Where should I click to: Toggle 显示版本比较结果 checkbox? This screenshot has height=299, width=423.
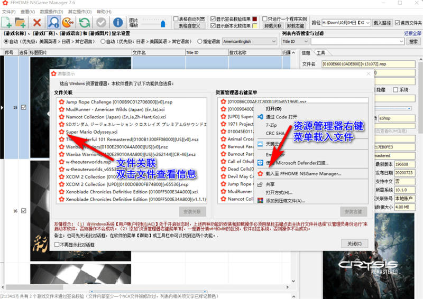(213, 25)
